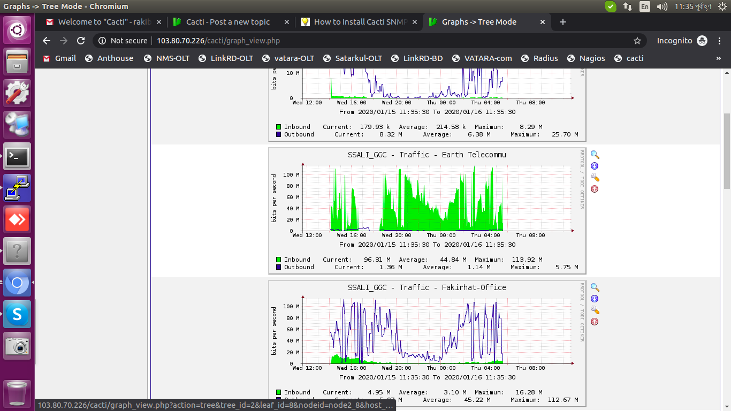This screenshot has height=411, width=731.
Task: Open the VATARA-com bookmark
Action: click(x=482, y=58)
